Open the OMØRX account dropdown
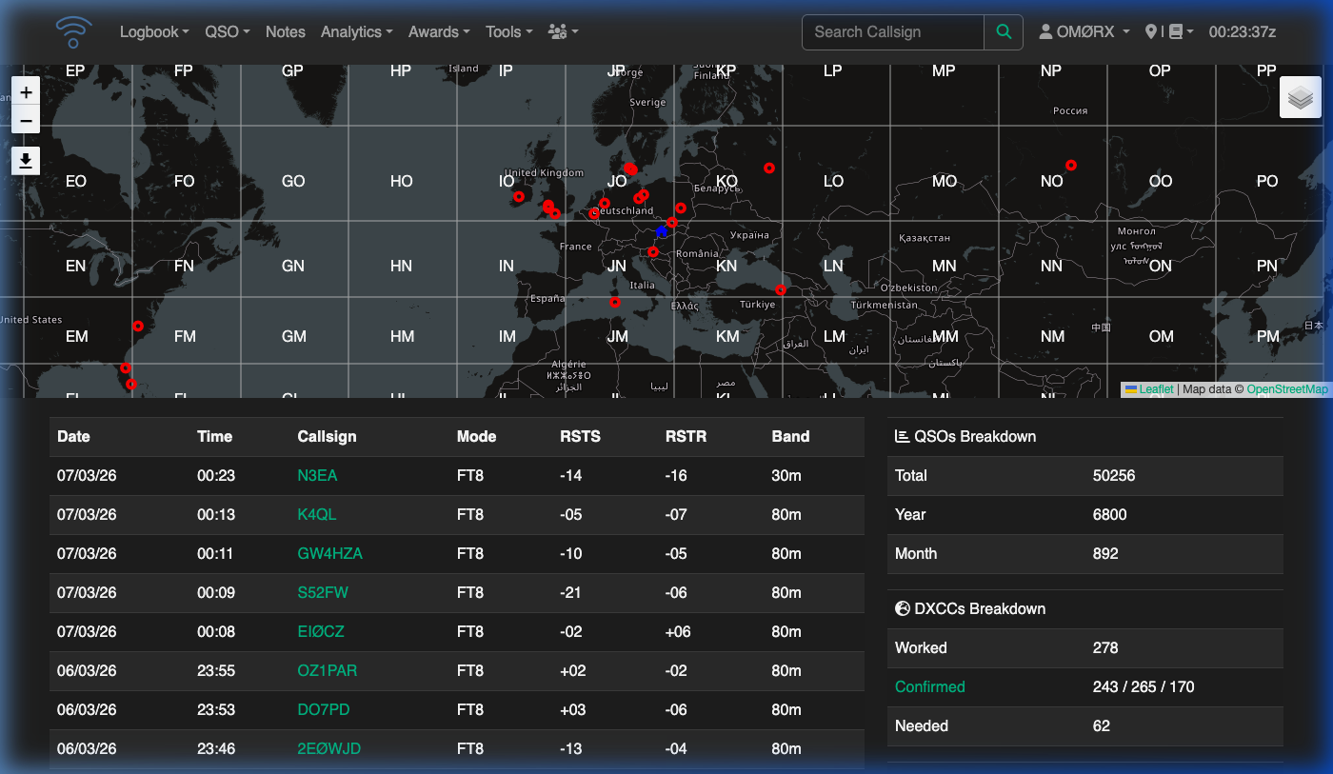 pos(1083,31)
